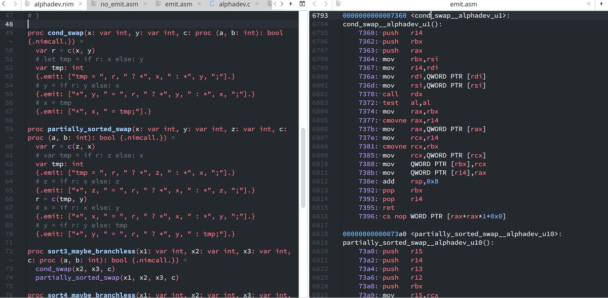Click 'var r = c(x, y)' line
The height and width of the screenshot is (298, 608).
[x=65, y=51]
